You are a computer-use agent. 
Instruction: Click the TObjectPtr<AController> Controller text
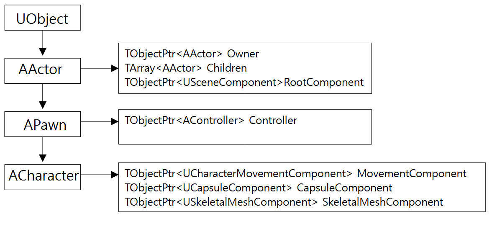(211, 121)
